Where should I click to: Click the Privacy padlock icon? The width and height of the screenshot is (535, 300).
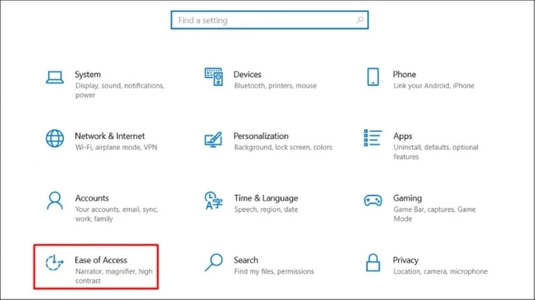click(373, 263)
